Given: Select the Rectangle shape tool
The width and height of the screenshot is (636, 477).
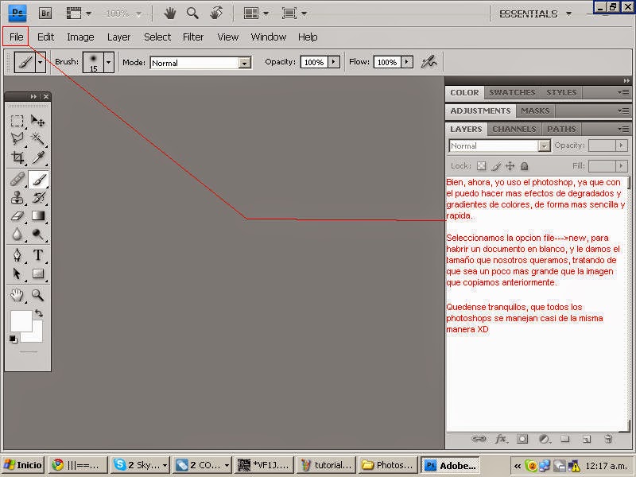Looking at the screenshot, I should [x=38, y=273].
